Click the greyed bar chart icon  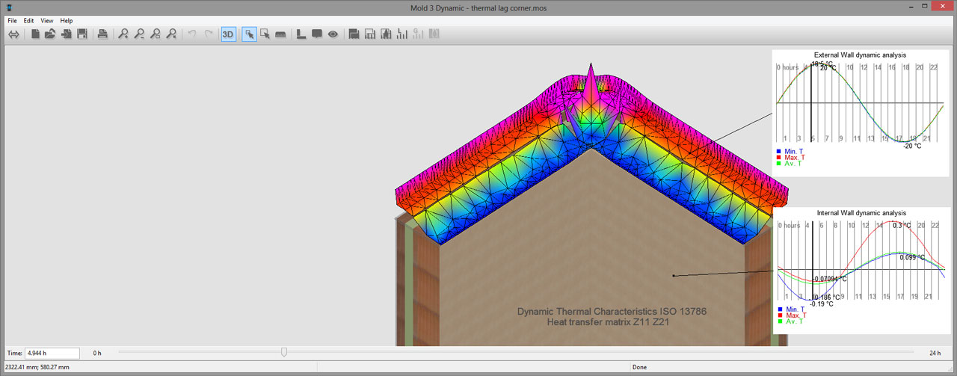[418, 34]
